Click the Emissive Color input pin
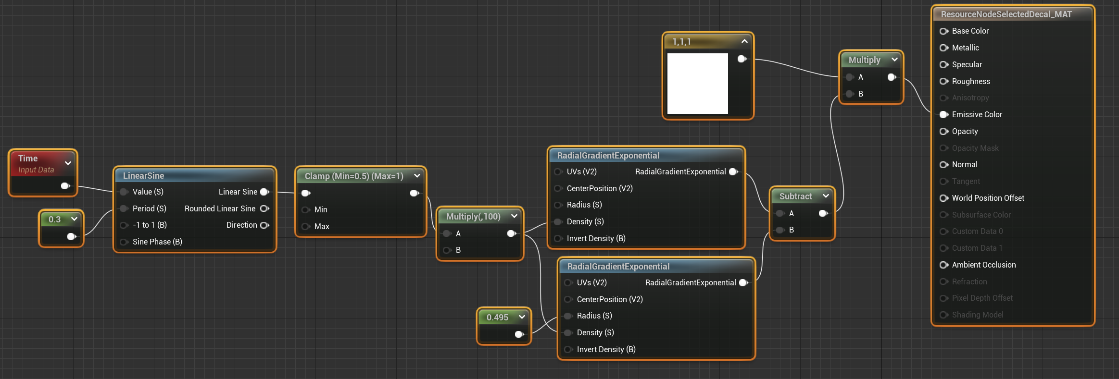 943,114
